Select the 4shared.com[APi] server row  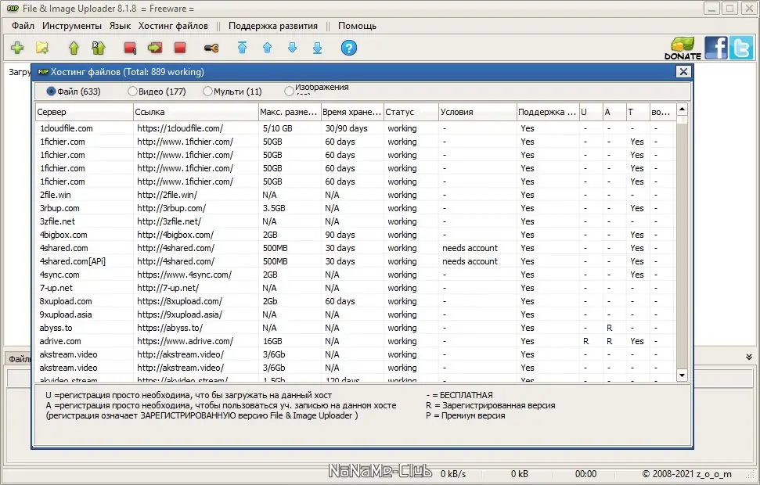(x=356, y=261)
